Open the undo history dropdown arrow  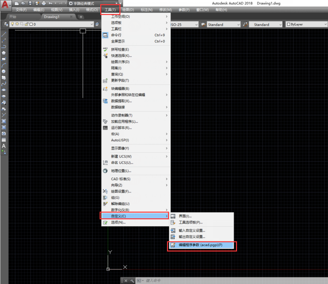click(56, 3)
